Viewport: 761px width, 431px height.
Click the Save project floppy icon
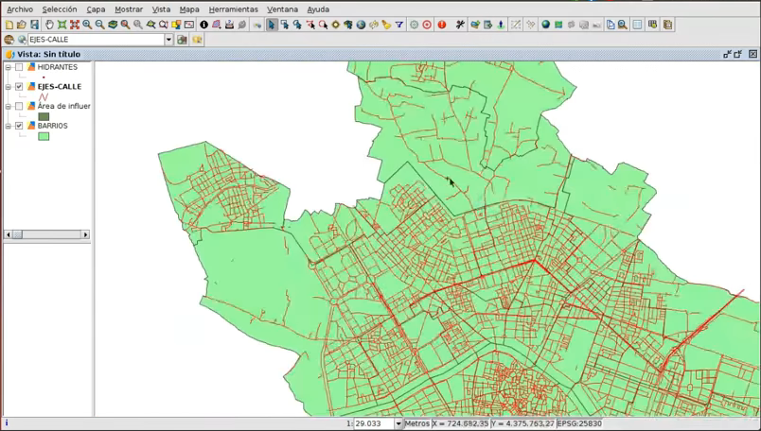coord(35,25)
